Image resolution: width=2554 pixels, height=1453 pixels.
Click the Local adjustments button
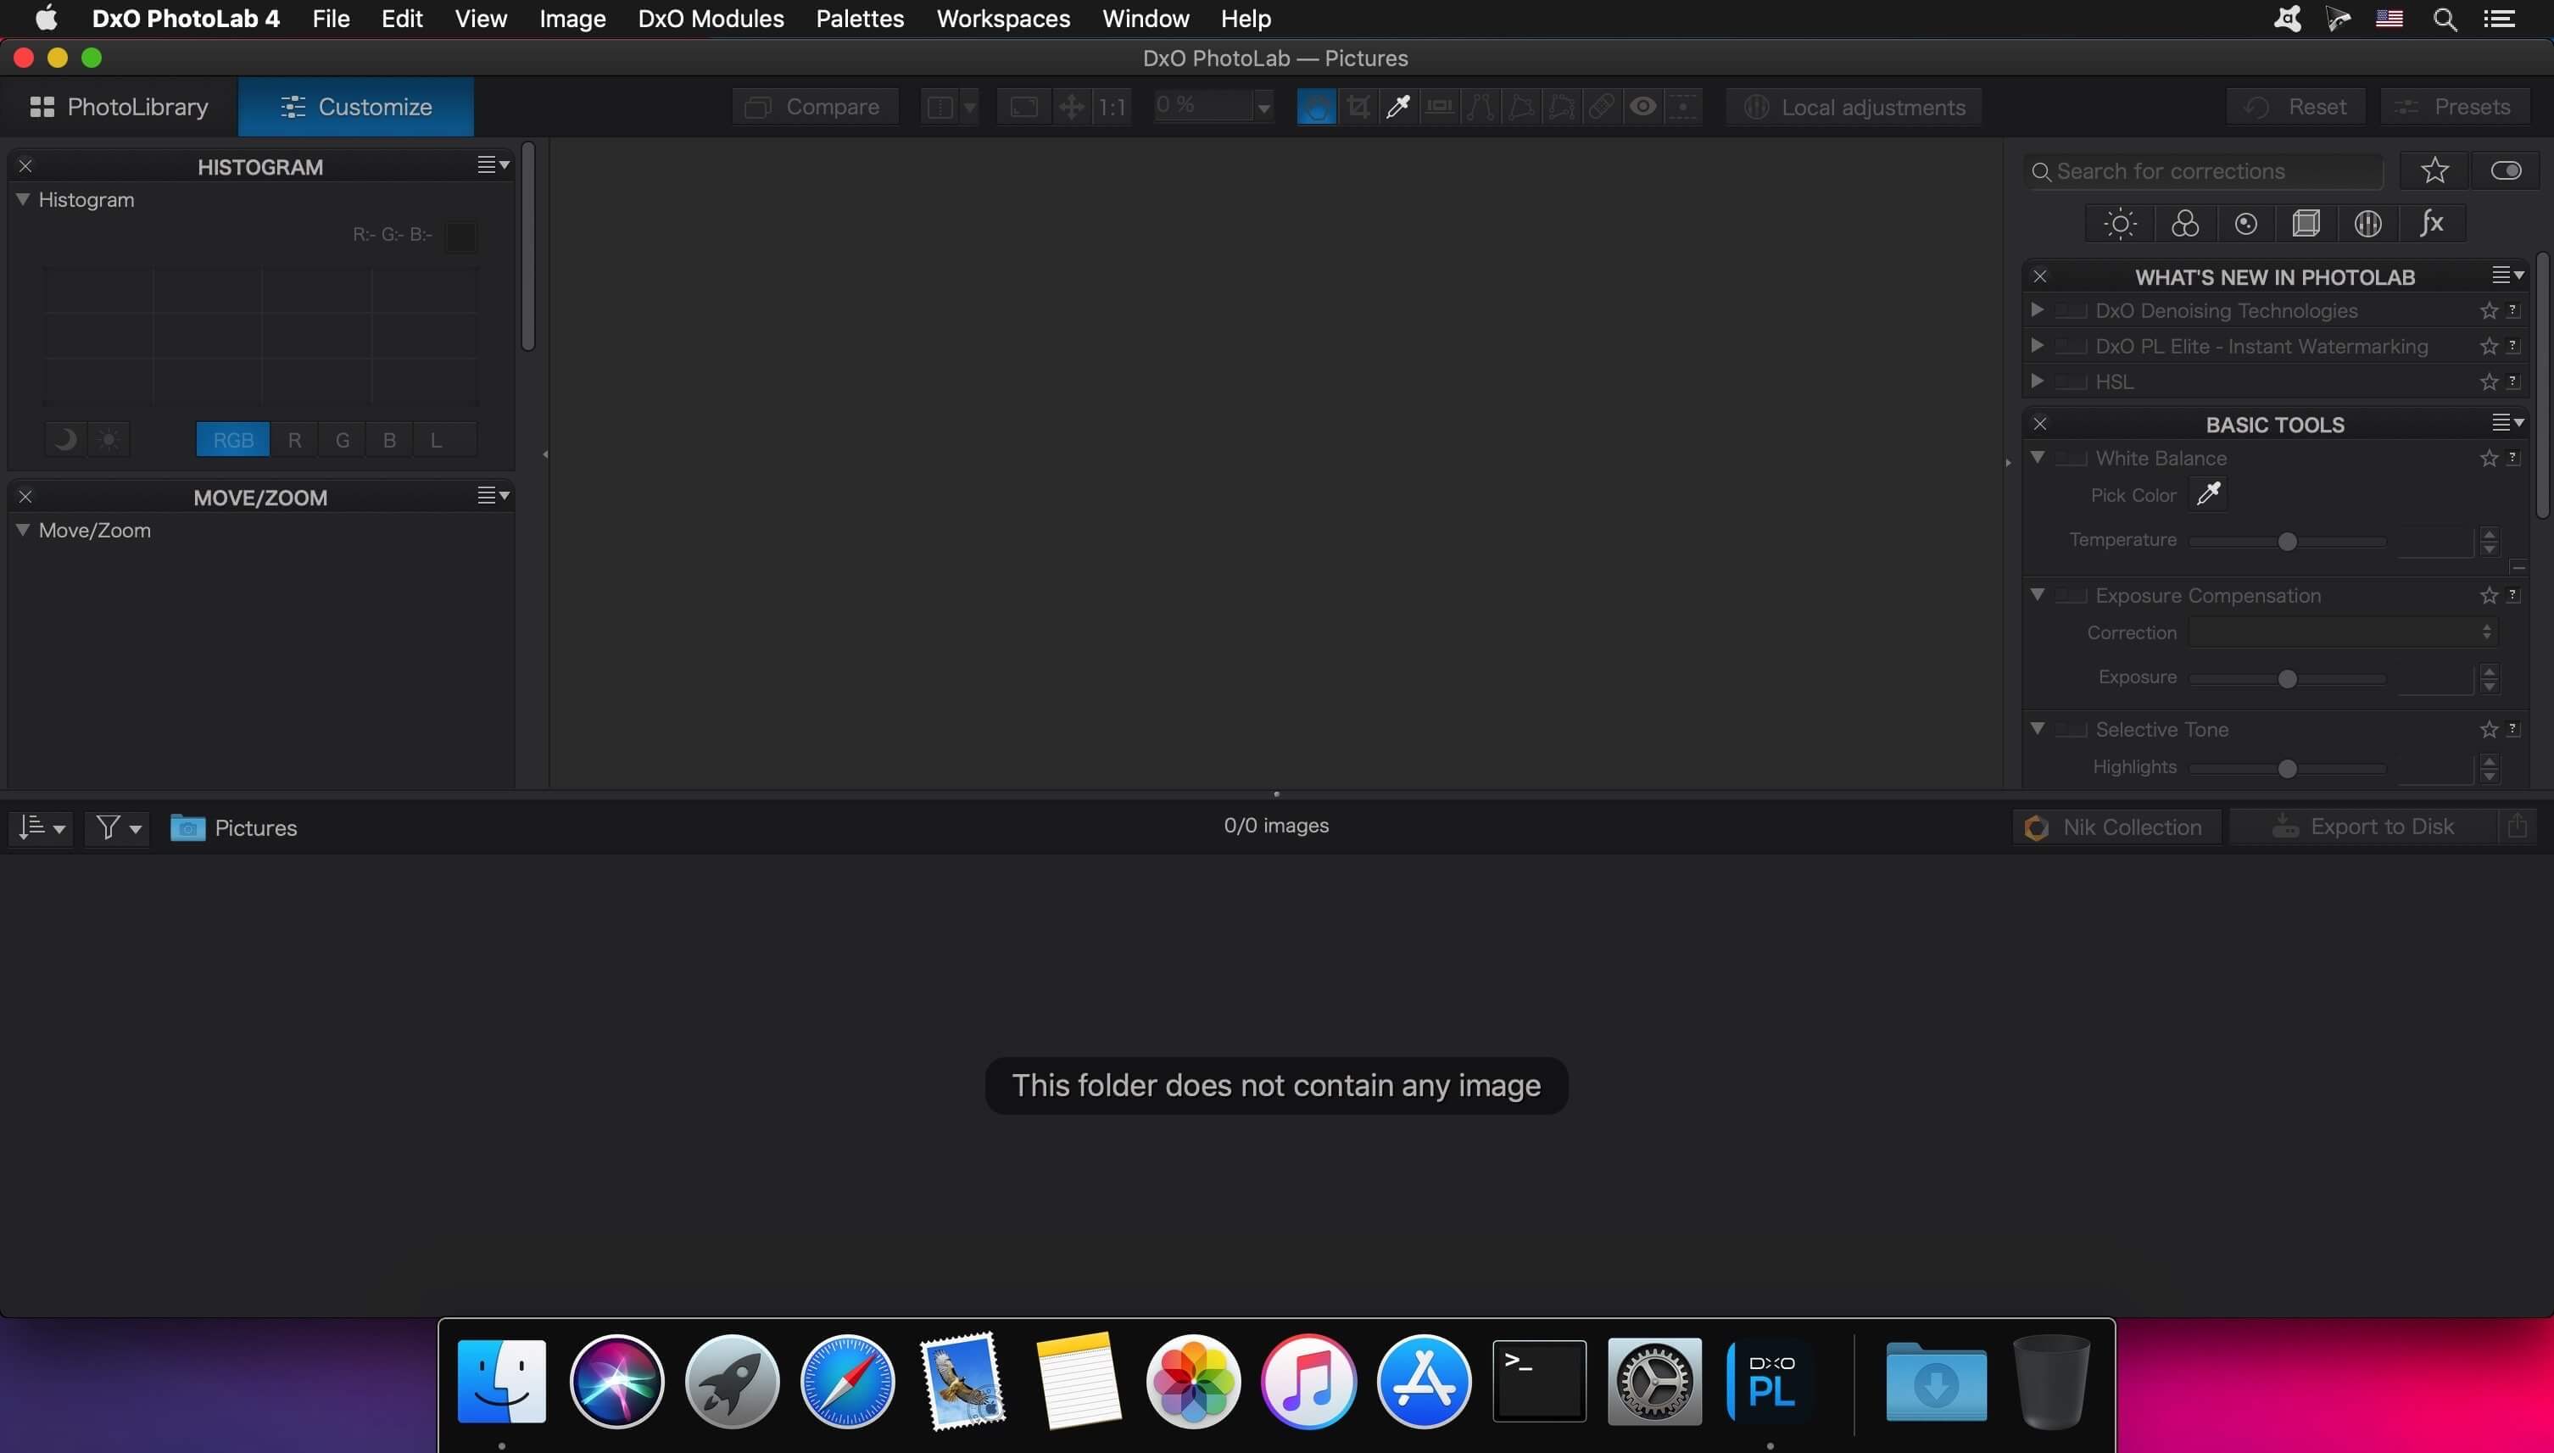1855,107
